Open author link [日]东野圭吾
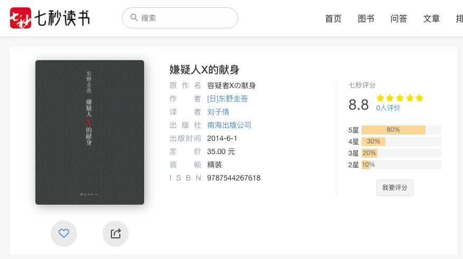The height and width of the screenshot is (259, 463). tap(228, 99)
